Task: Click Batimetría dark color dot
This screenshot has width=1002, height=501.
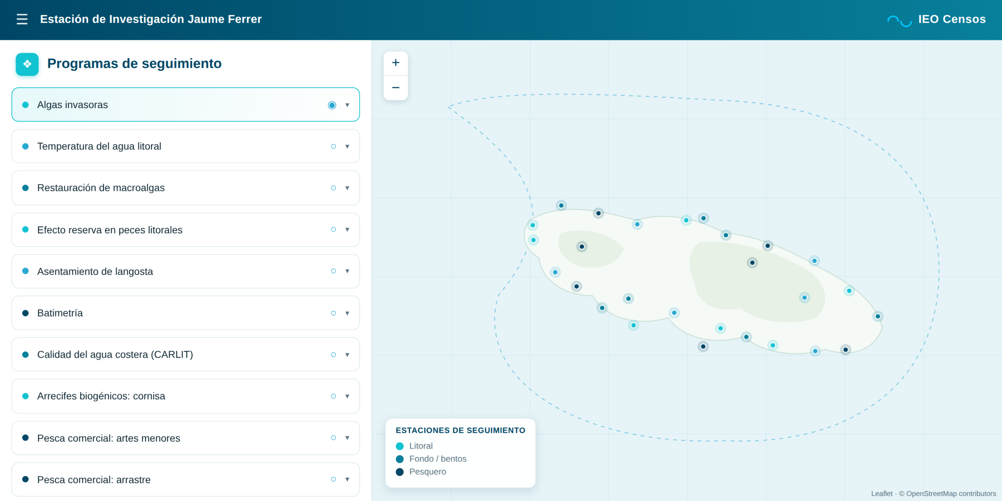Action: click(25, 313)
